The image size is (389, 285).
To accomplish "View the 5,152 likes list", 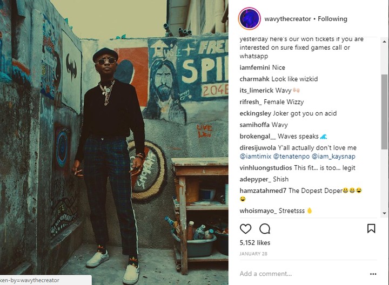I will coord(256,243).
